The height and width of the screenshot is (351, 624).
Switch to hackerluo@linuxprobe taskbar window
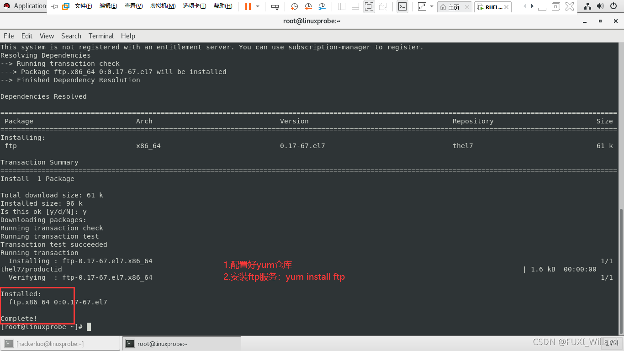(x=61, y=344)
